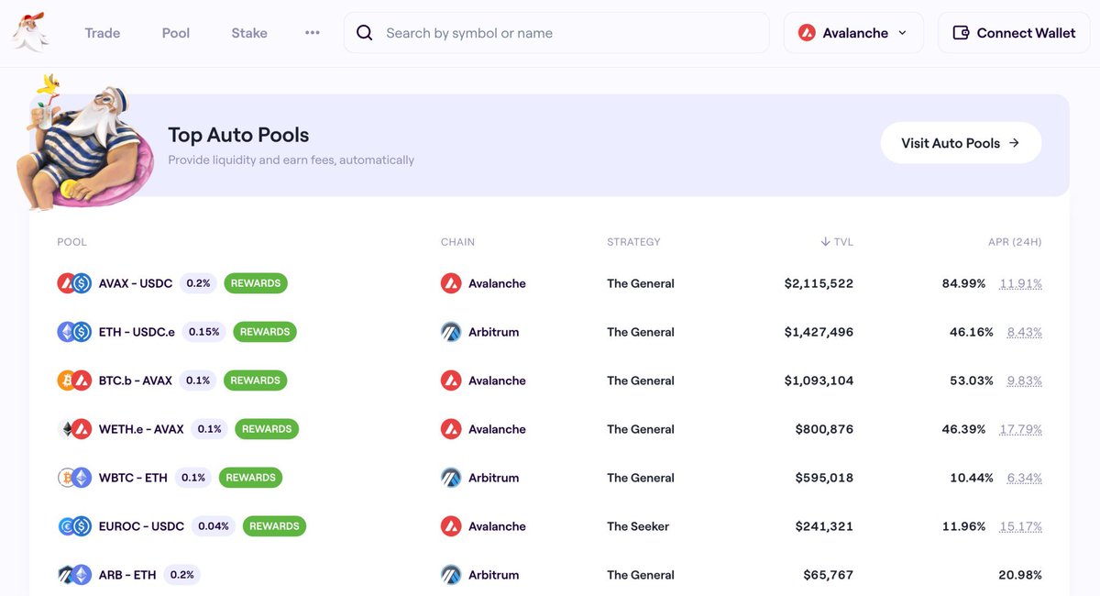Click The Seeker strategy label

(x=638, y=526)
